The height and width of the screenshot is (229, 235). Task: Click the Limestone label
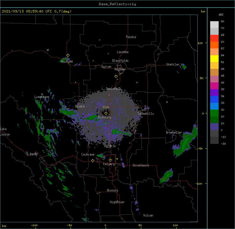(42, 97)
